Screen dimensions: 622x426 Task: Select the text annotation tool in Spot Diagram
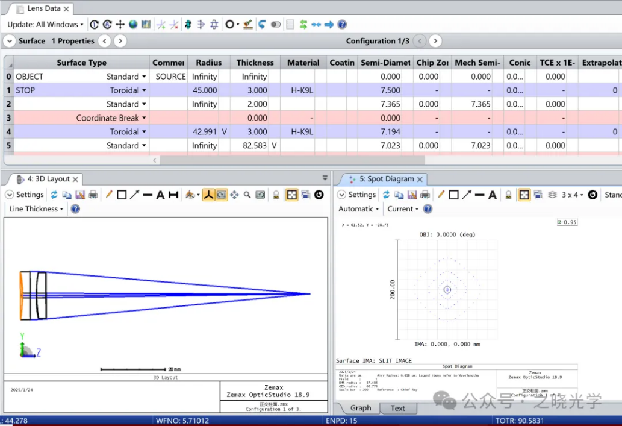[493, 195]
